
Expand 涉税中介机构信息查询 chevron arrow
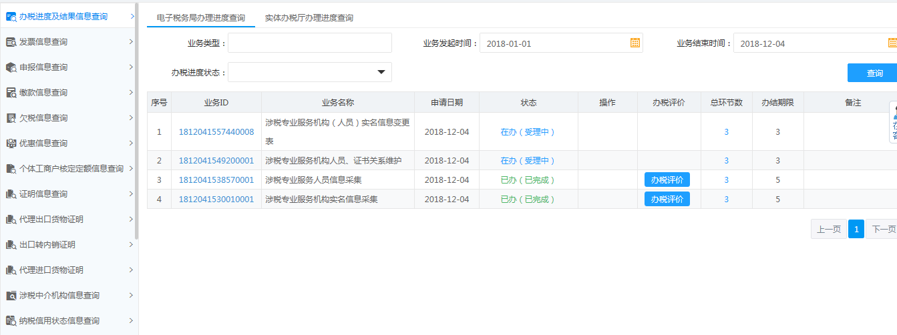click(132, 296)
